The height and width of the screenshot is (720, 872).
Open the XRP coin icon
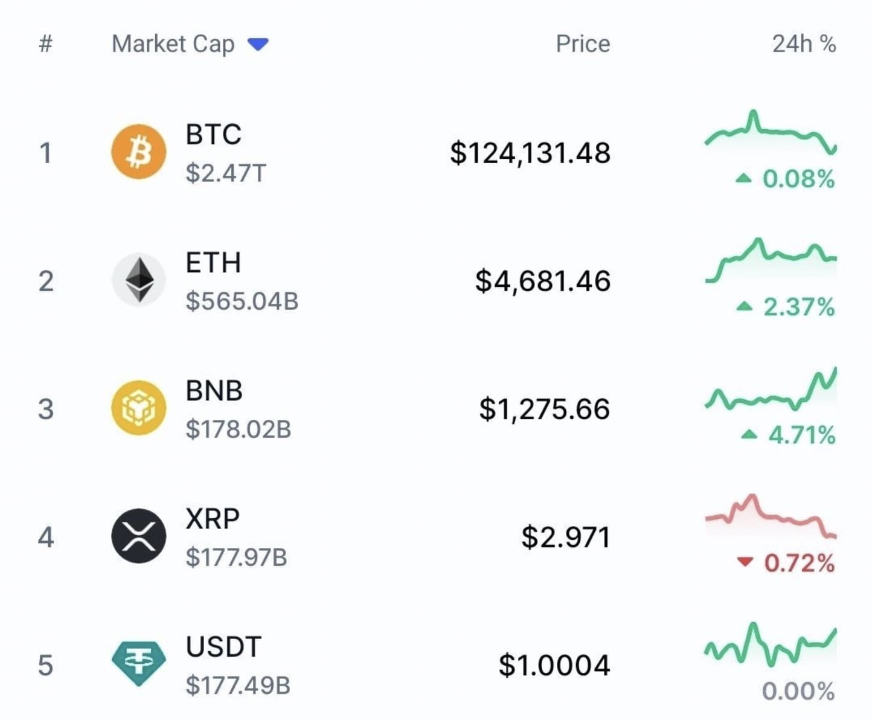(138, 536)
